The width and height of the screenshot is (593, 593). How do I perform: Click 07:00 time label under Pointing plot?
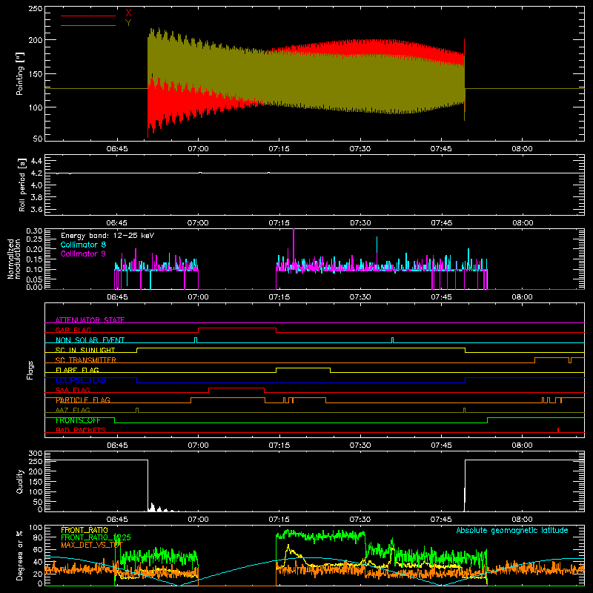[x=198, y=149]
